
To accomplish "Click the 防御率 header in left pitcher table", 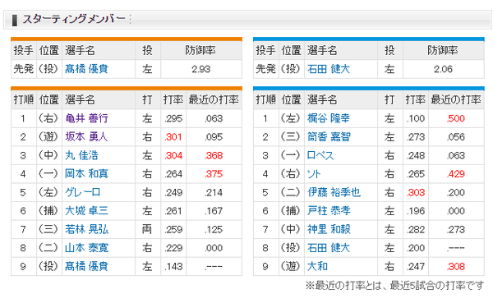I will coord(200,51).
